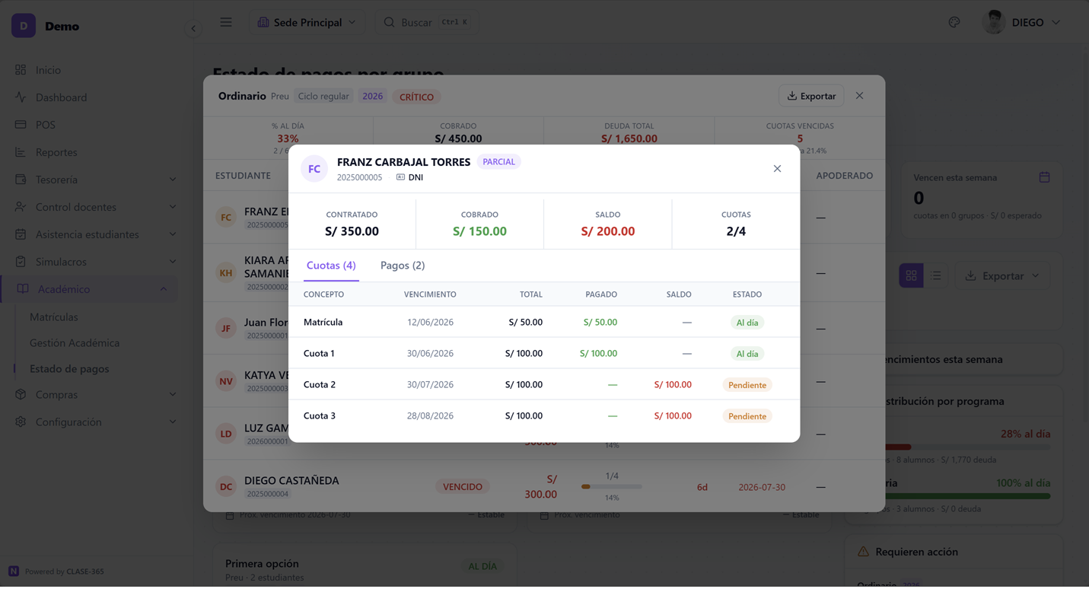Select the Cuotas (4) tab
Viewport: 1089px width, 592px height.
point(331,266)
